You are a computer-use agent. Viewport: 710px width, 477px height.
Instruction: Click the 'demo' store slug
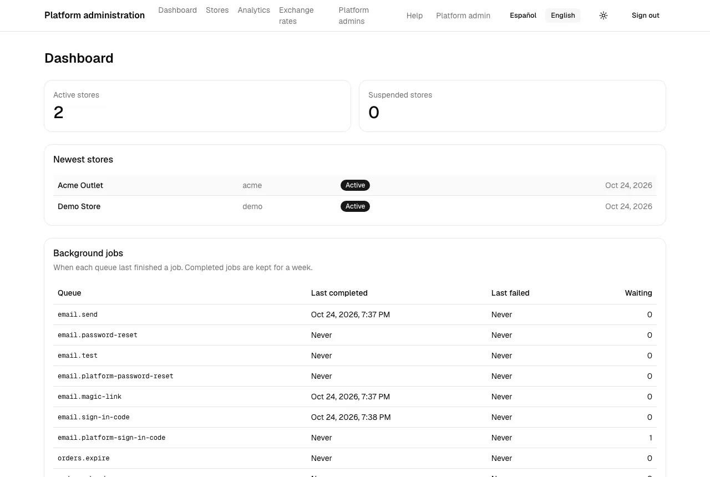pyautogui.click(x=252, y=206)
